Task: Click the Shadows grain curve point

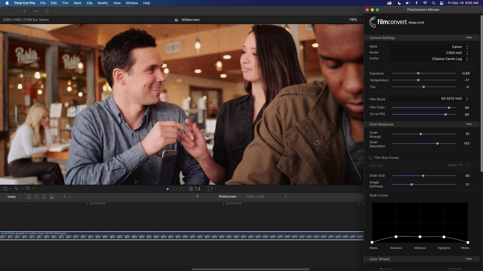Action: click(x=396, y=237)
